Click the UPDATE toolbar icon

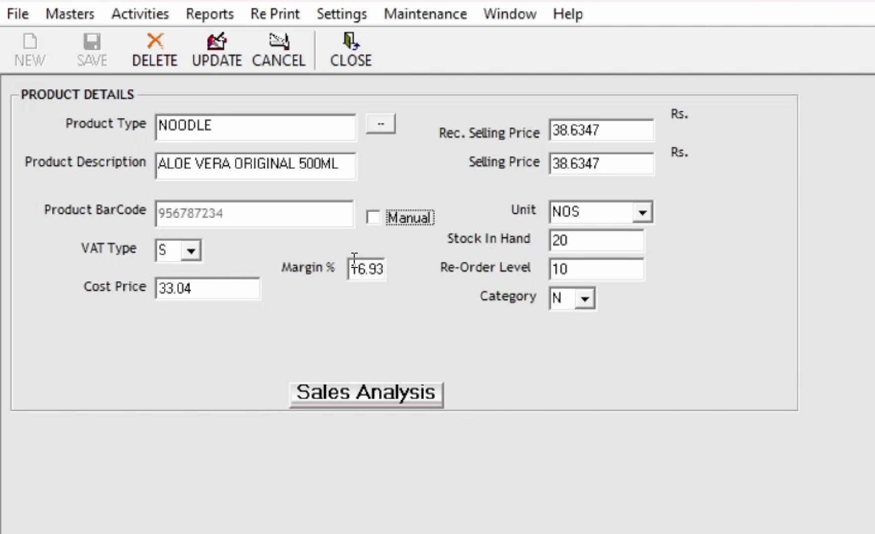pos(217,41)
